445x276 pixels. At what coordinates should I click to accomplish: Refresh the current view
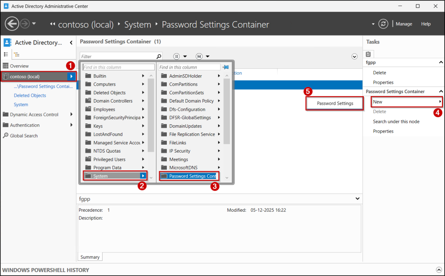383,24
